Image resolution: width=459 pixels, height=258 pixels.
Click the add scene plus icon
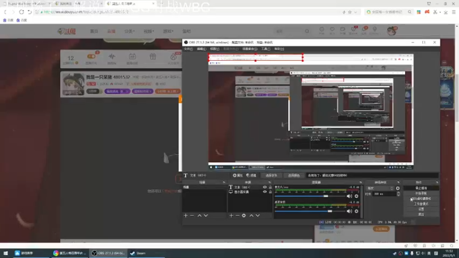[x=185, y=216]
